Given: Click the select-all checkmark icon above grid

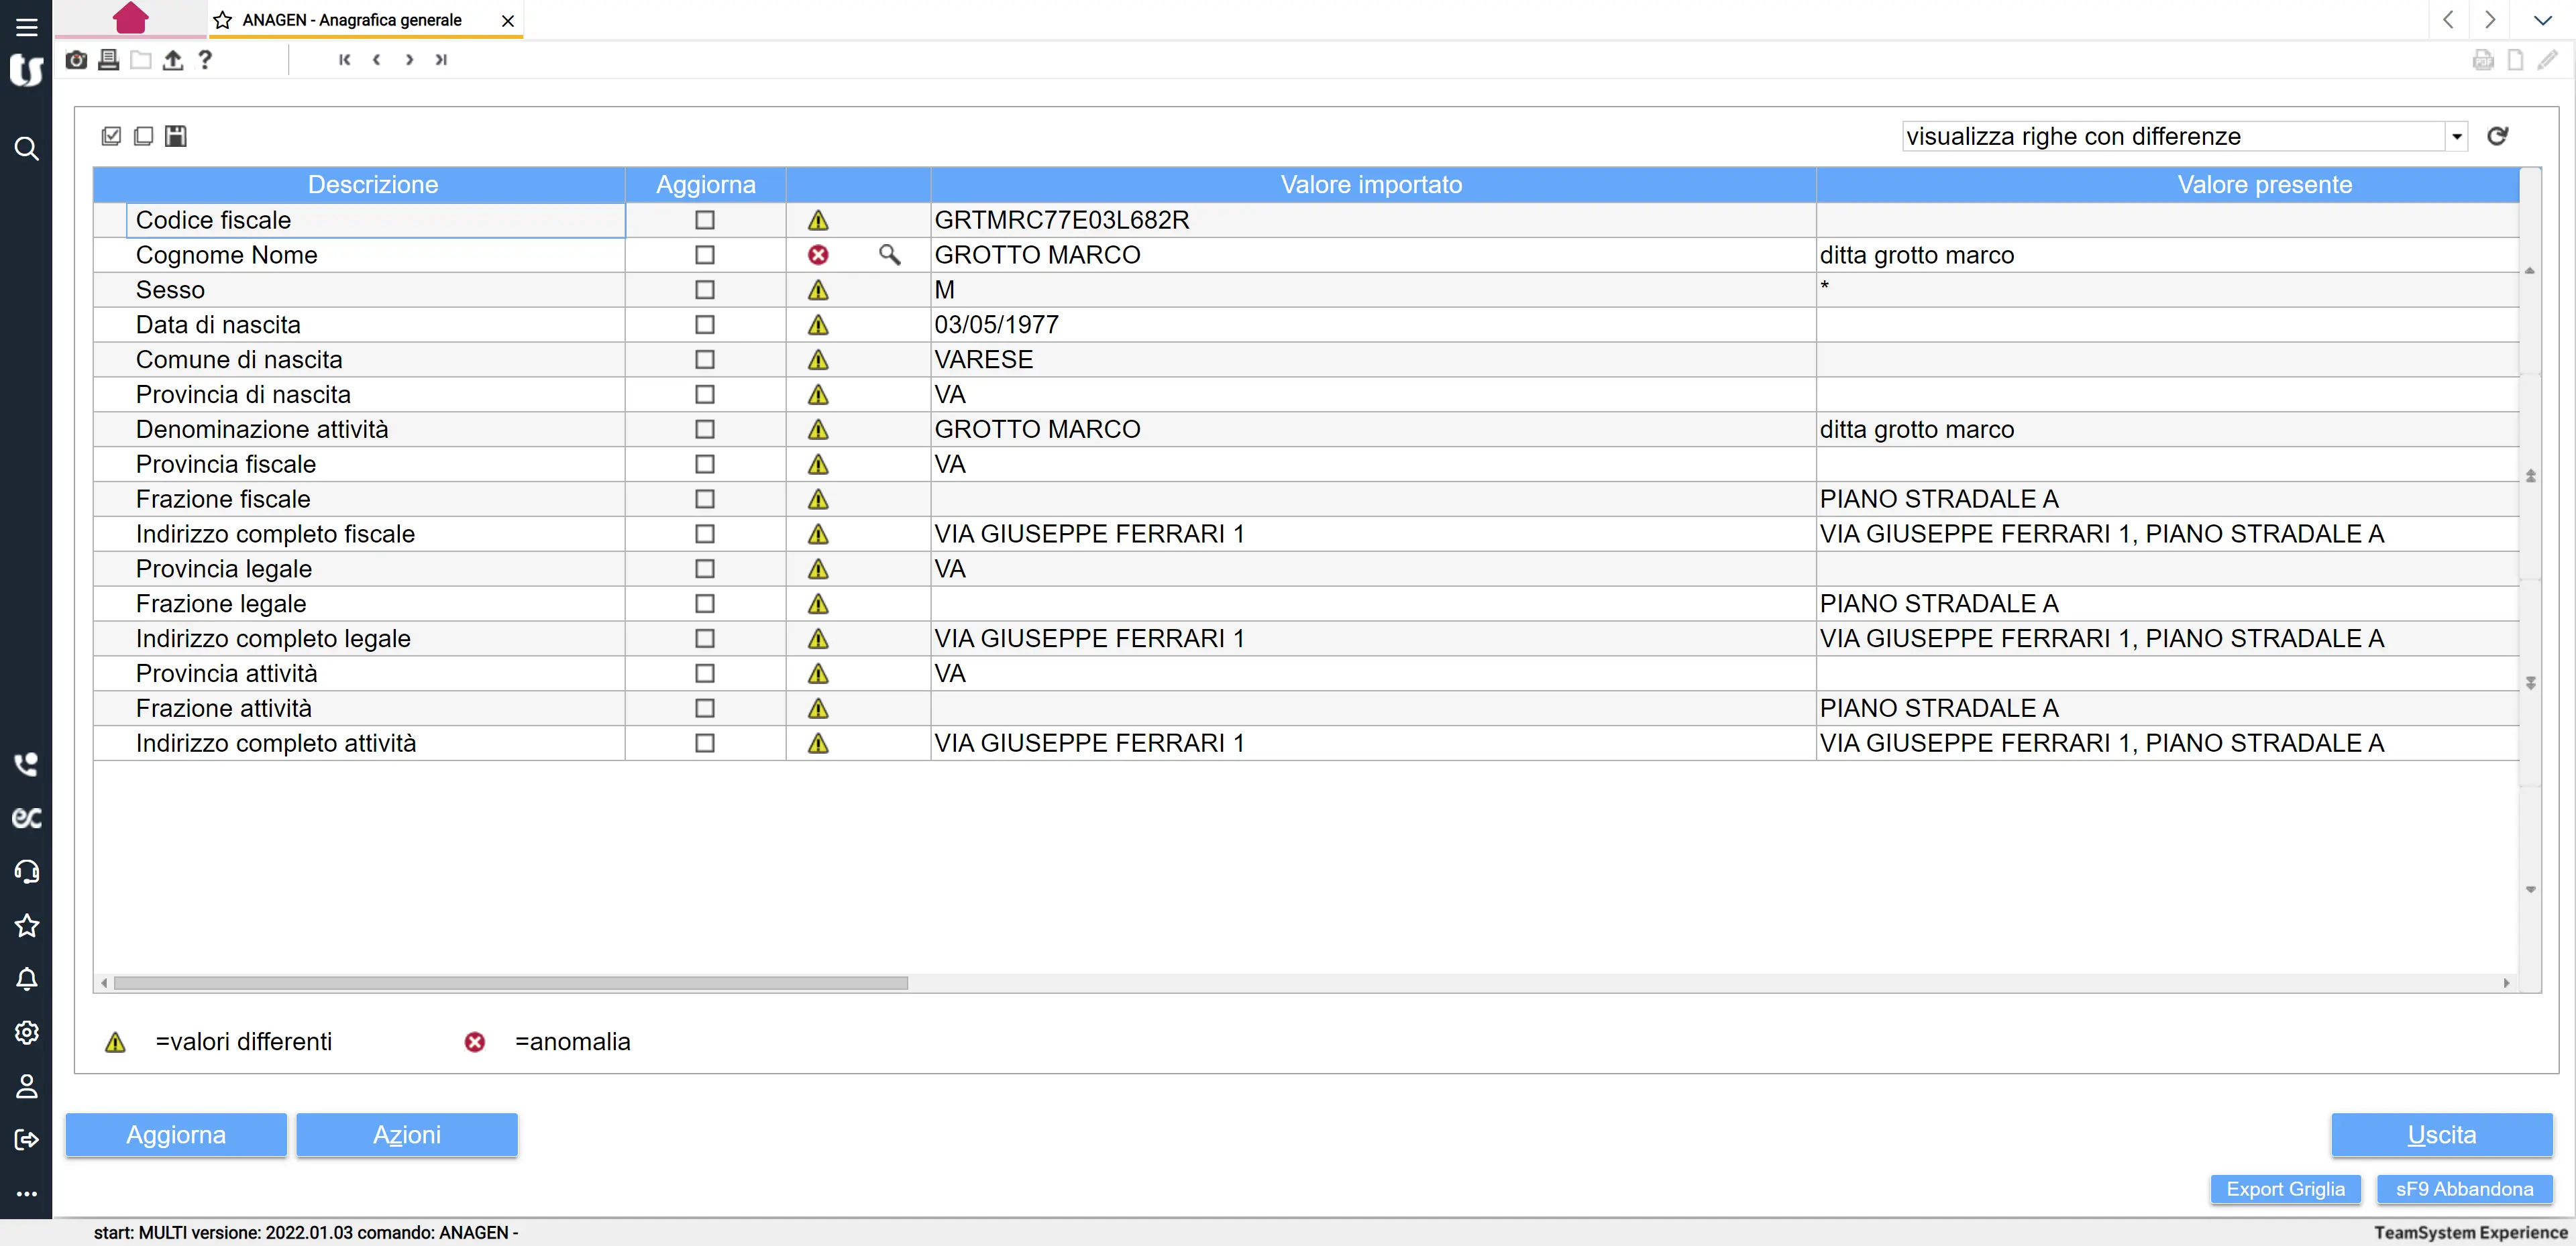Looking at the screenshot, I should coord(111,136).
